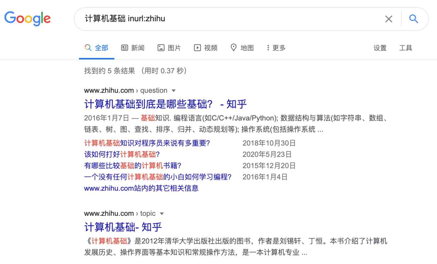
Task: Click the snippet starting with 2016年1月7日
Action: 236,124
